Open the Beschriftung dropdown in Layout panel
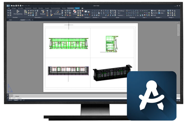This screenshot has height=124, width=187. (x=121, y=11)
